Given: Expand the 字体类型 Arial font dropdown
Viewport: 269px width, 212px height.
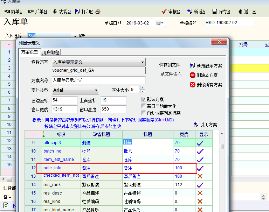Looking at the screenshot, I should [x=96, y=90].
